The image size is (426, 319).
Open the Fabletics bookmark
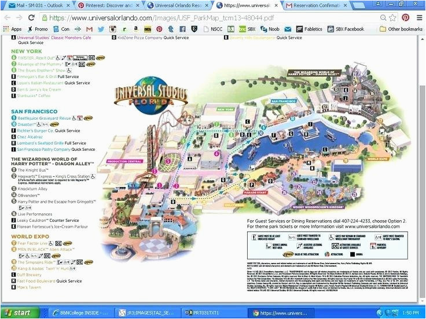309,29
